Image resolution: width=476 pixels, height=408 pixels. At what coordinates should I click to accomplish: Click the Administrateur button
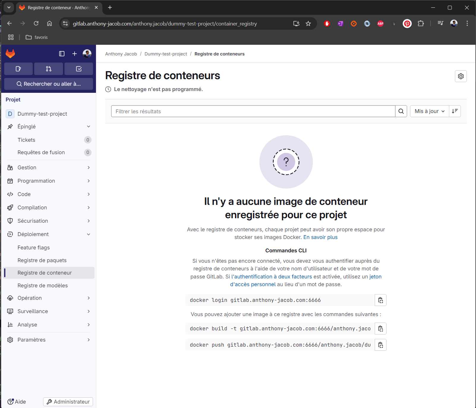(68, 402)
